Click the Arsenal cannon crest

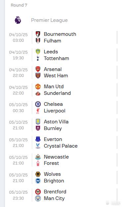tap(38, 69)
